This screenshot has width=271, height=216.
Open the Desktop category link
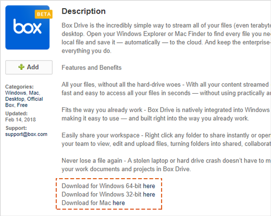click(x=15, y=99)
